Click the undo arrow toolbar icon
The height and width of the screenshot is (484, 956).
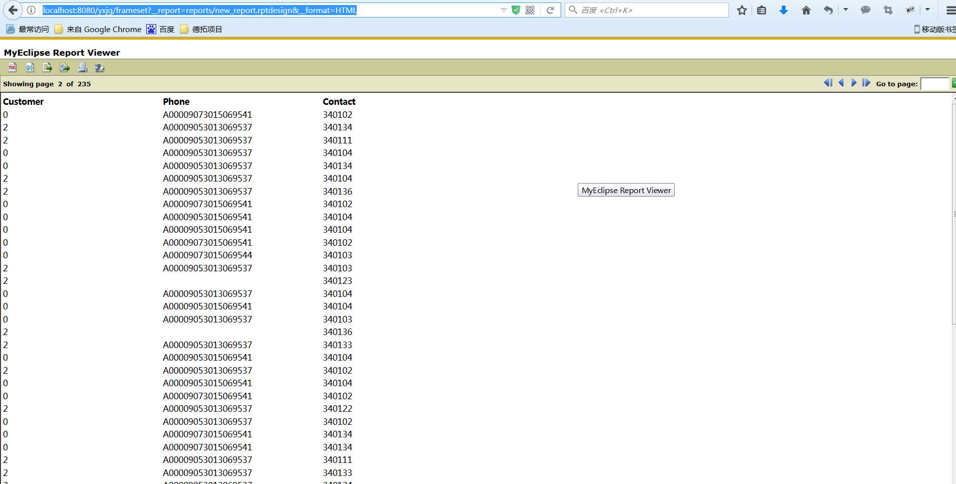coord(828,10)
